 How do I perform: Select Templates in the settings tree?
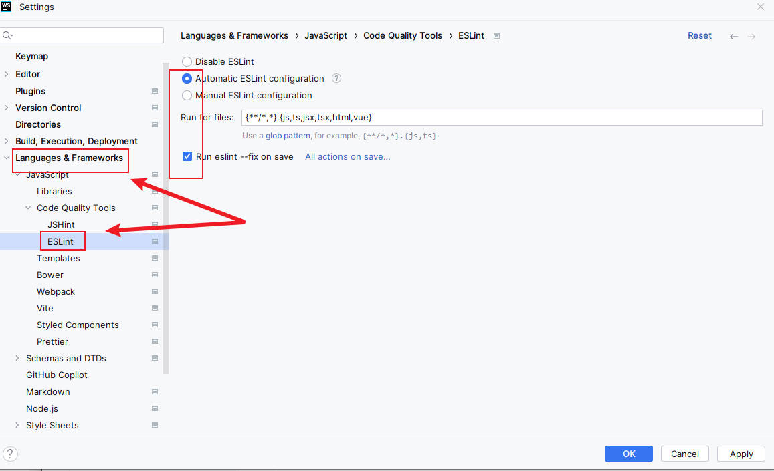coord(58,259)
